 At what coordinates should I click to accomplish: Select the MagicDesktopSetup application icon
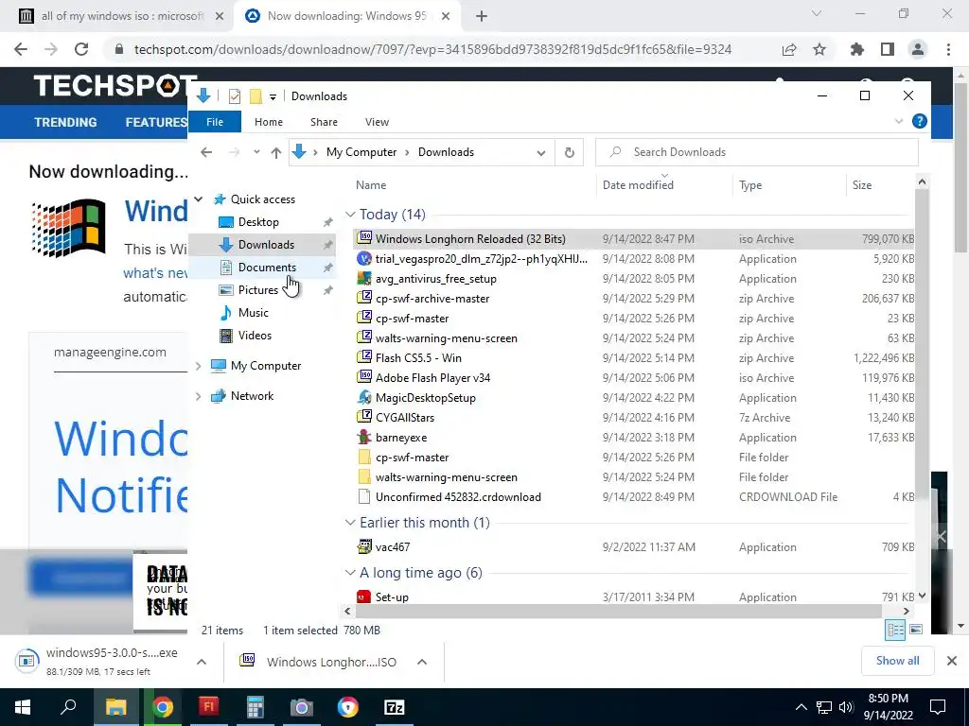pos(364,398)
